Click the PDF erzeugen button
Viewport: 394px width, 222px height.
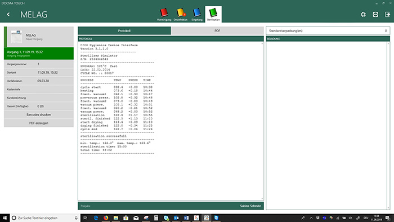[x=39, y=123]
